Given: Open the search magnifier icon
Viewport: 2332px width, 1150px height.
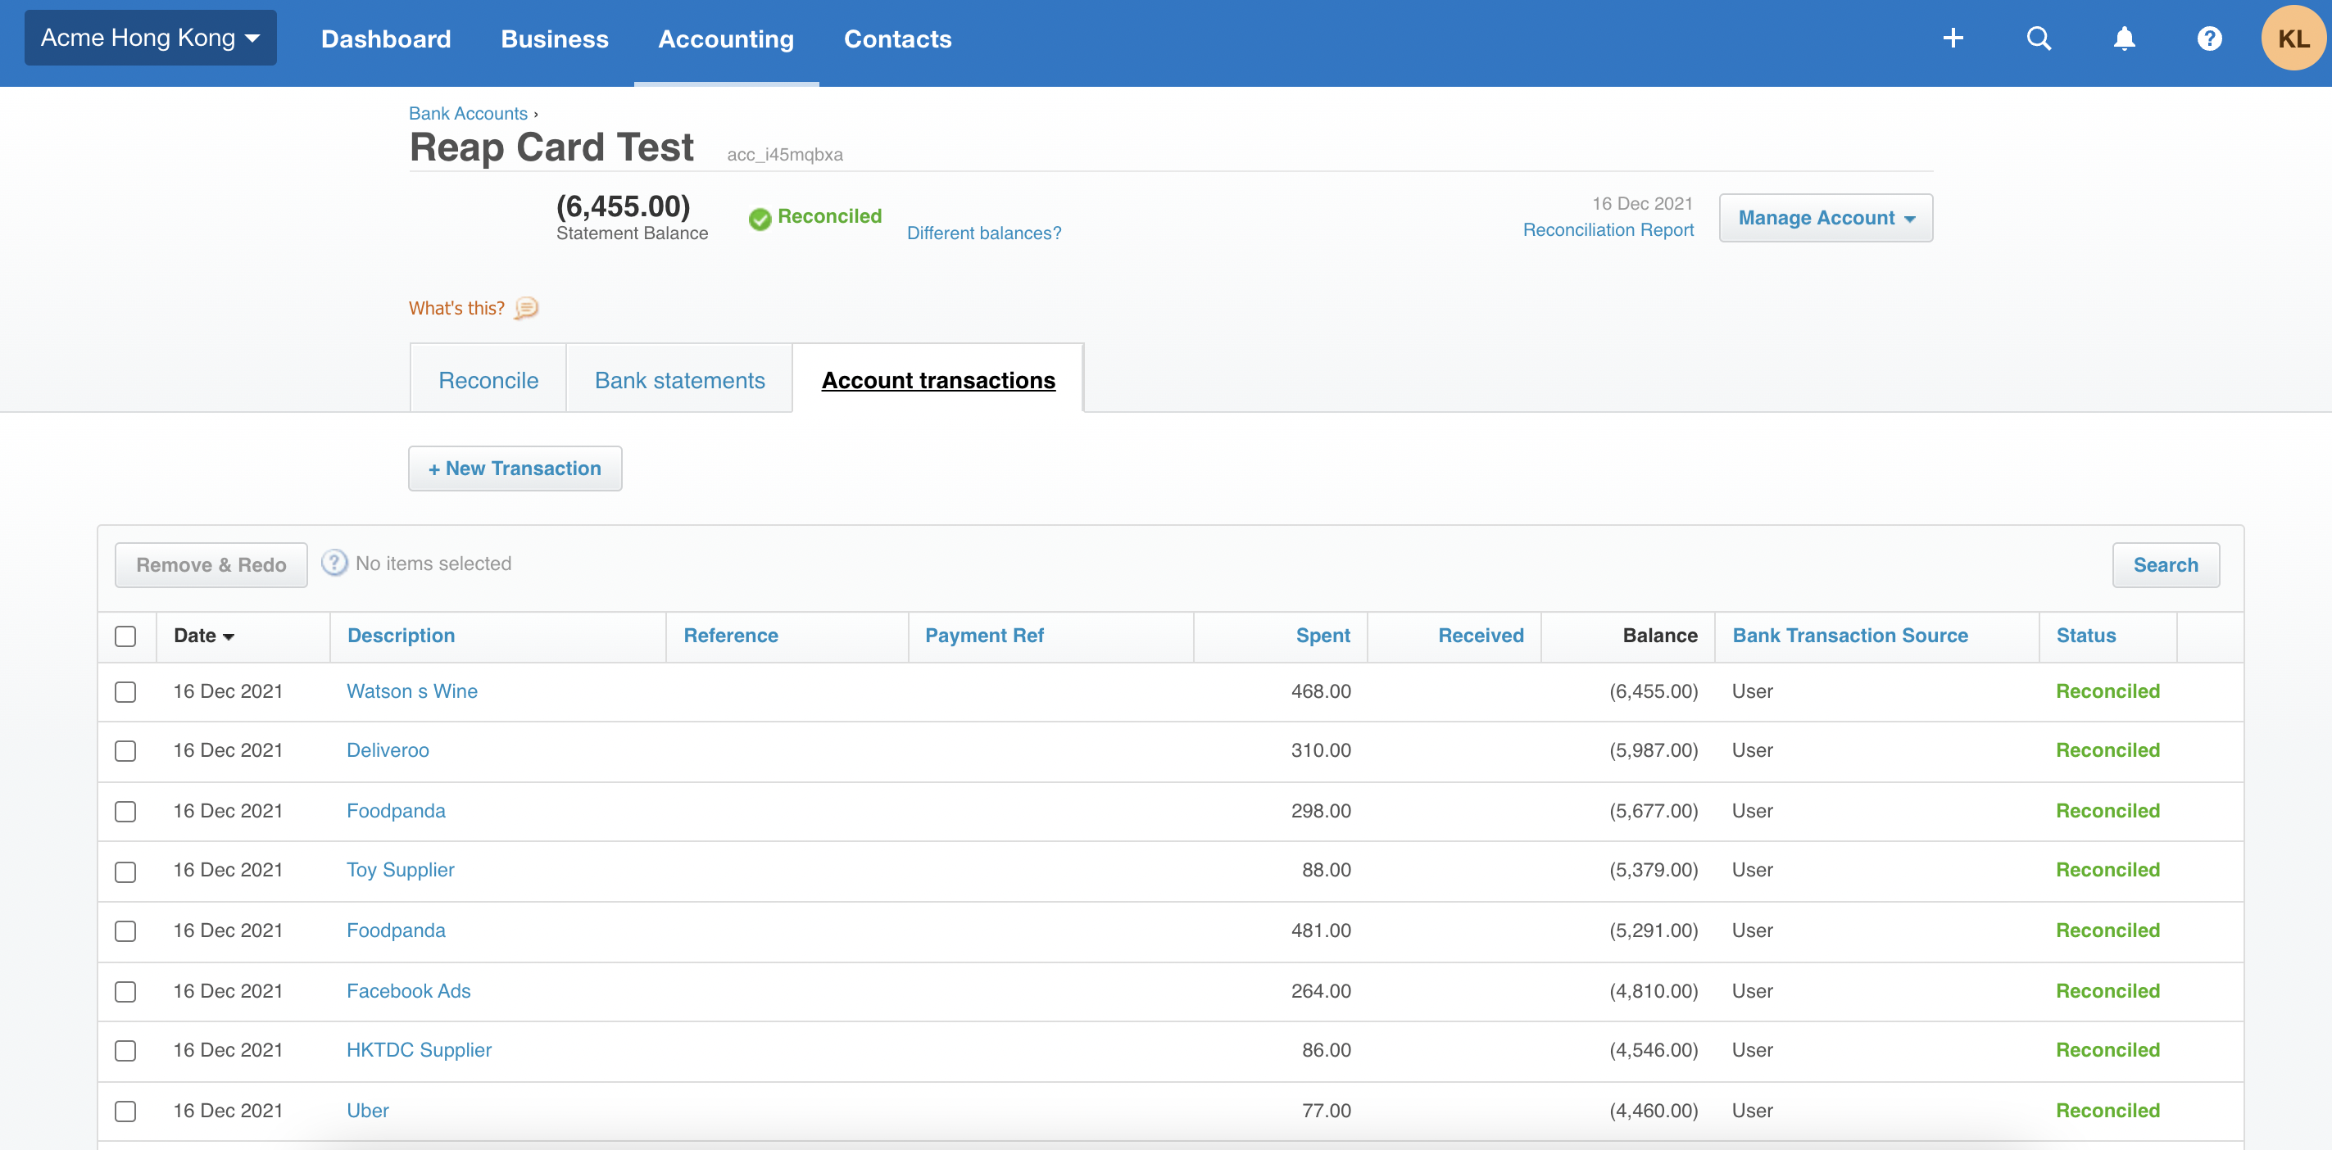Looking at the screenshot, I should tap(2038, 38).
